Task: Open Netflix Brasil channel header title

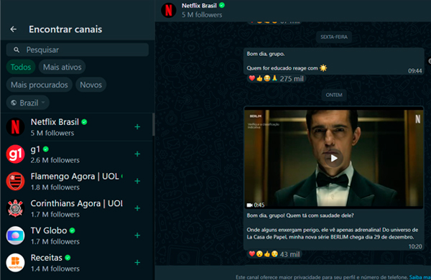Action: click(199, 6)
